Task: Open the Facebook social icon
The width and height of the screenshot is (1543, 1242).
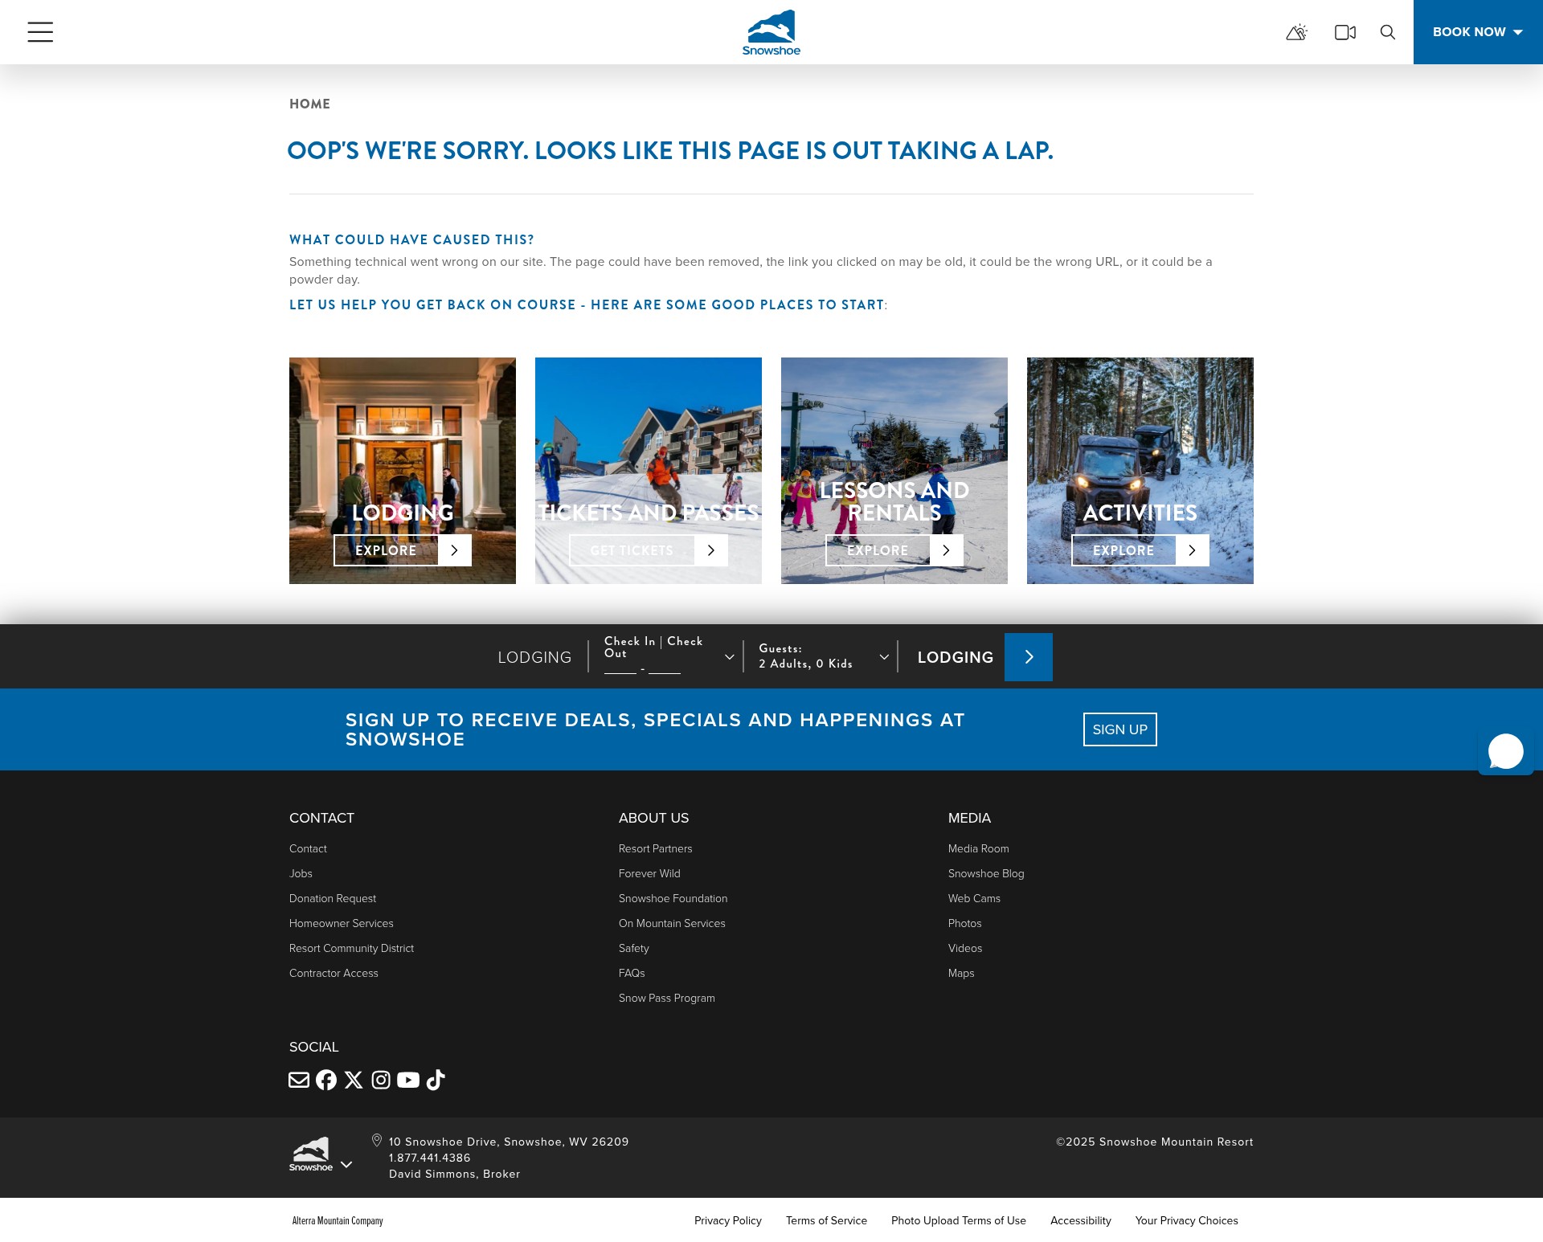Action: [x=326, y=1080]
